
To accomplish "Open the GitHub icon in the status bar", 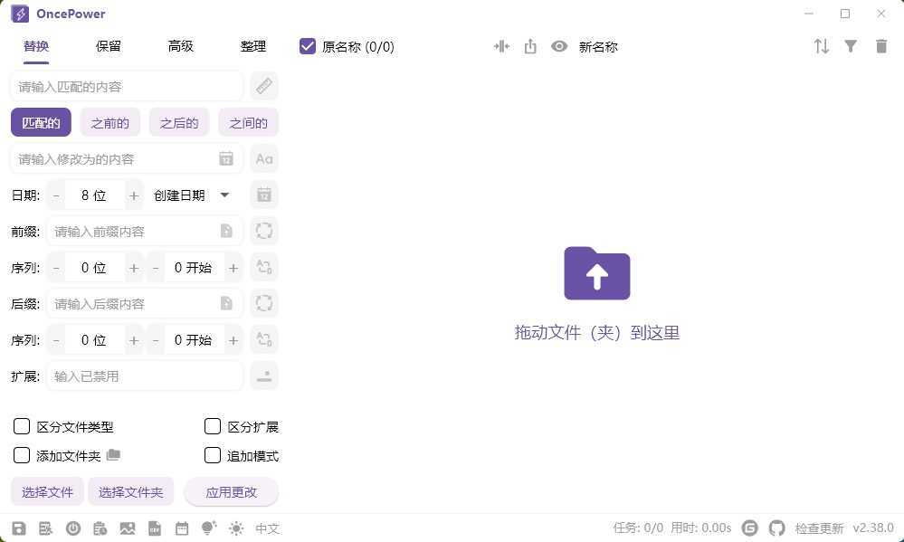I will (777, 528).
